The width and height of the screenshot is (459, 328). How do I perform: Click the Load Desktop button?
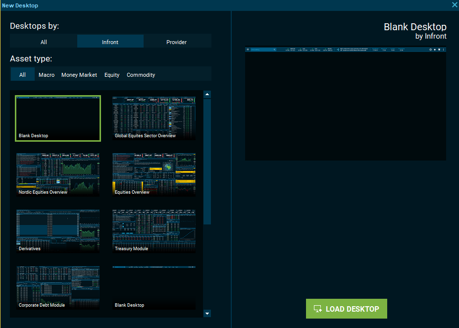346,309
